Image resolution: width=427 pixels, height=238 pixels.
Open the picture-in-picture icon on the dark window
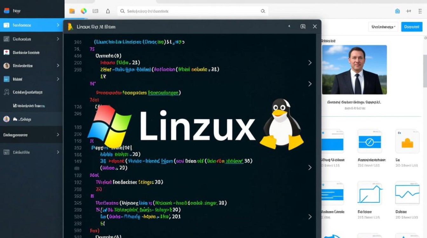pos(303,27)
